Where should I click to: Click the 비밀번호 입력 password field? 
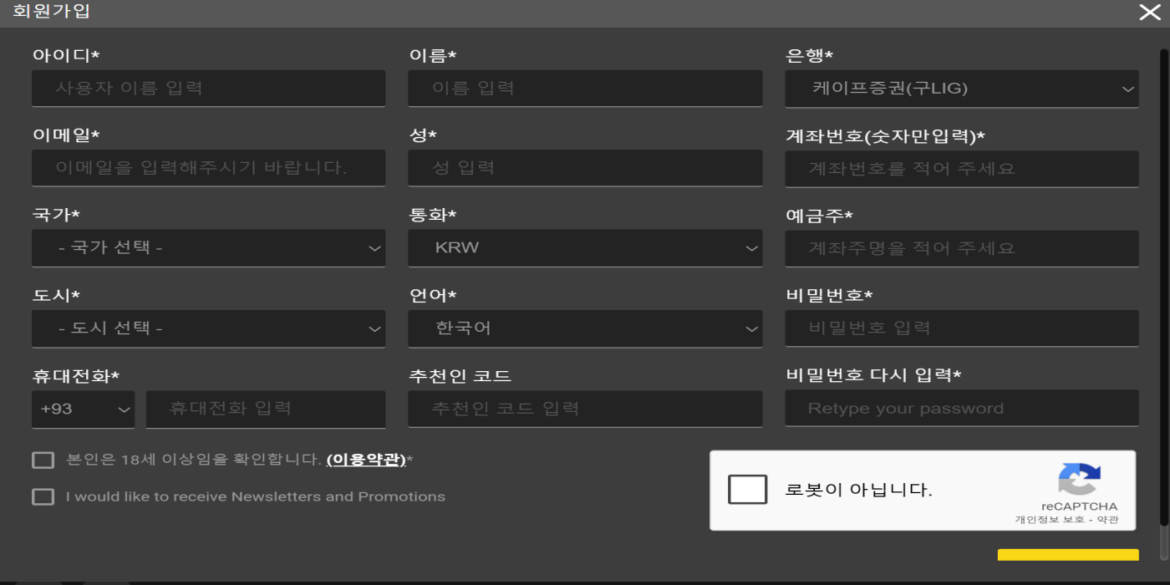962,328
